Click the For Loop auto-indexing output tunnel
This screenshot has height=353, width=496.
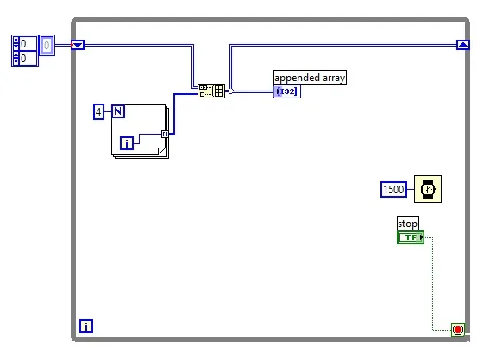click(165, 135)
